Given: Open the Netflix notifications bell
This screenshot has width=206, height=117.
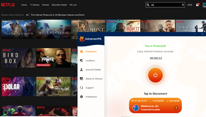Looking at the screenshot, I should pyautogui.click(x=197, y=5).
